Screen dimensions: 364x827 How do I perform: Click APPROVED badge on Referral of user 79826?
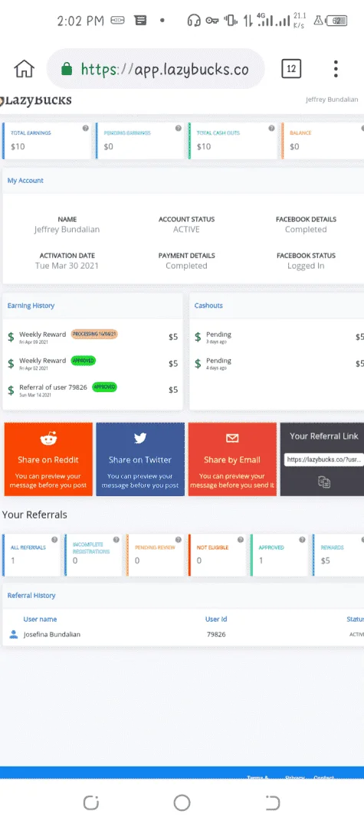point(104,387)
